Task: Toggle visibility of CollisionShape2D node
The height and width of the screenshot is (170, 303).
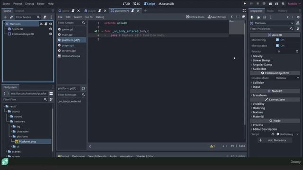Action: (x=51, y=34)
